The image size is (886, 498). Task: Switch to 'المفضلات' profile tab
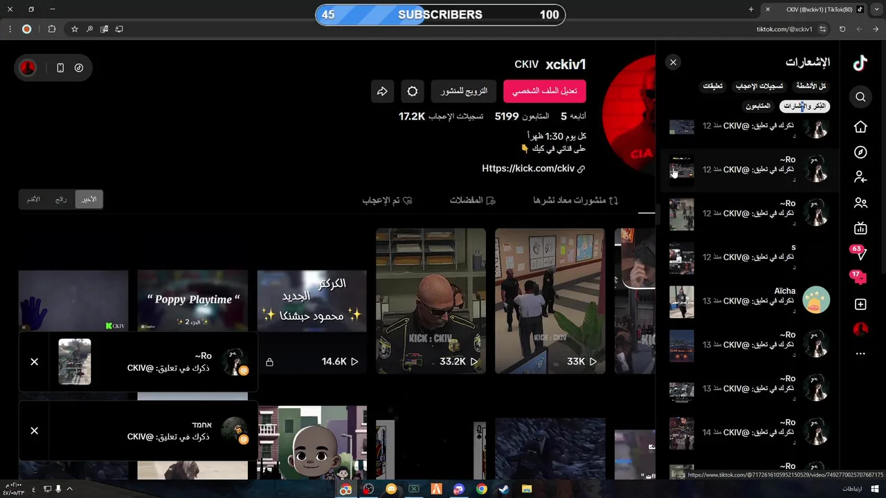[473, 201]
